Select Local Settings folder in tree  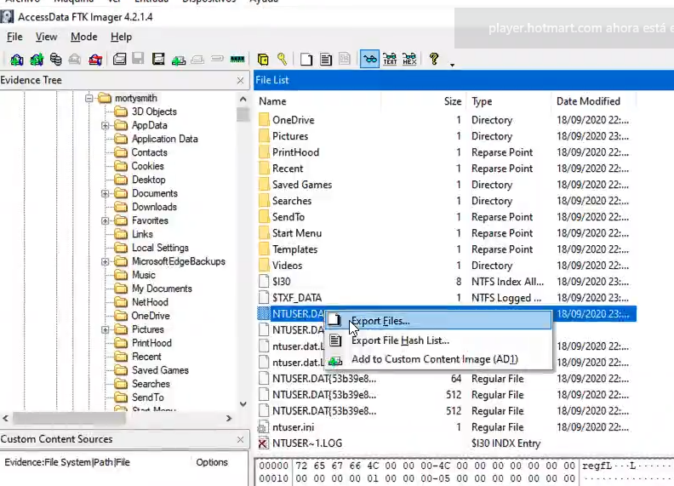pyautogui.click(x=160, y=248)
